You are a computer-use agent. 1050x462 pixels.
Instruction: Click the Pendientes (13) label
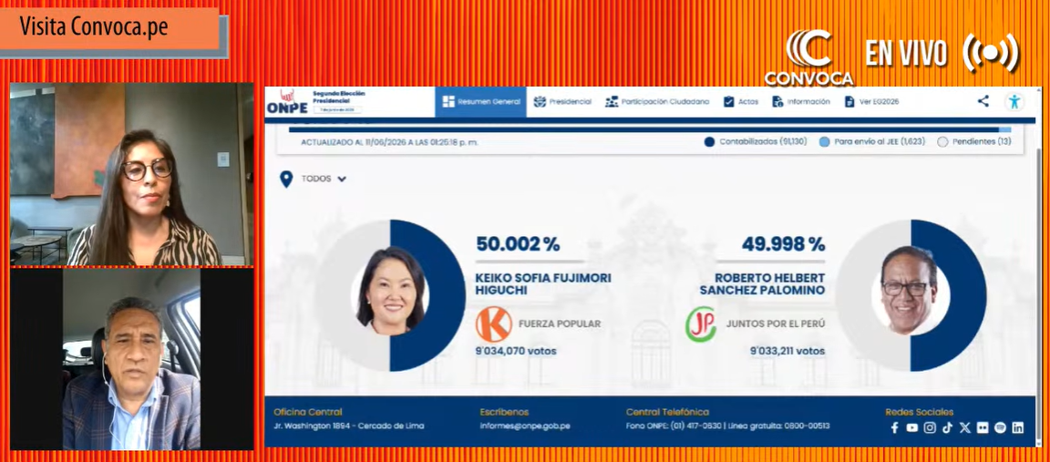(982, 142)
